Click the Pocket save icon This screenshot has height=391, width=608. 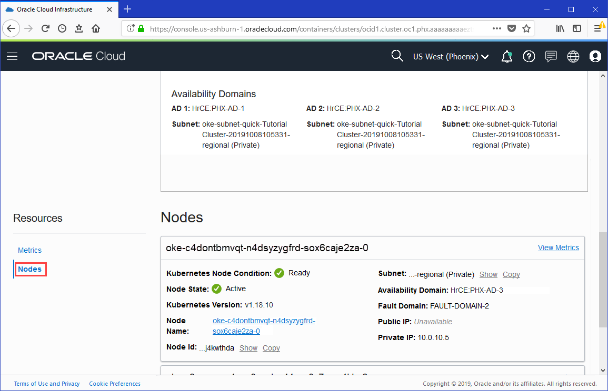tap(512, 28)
